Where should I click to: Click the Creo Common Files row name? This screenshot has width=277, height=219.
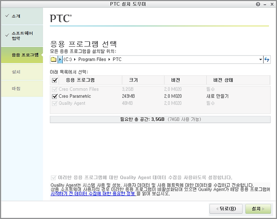click(x=78, y=89)
